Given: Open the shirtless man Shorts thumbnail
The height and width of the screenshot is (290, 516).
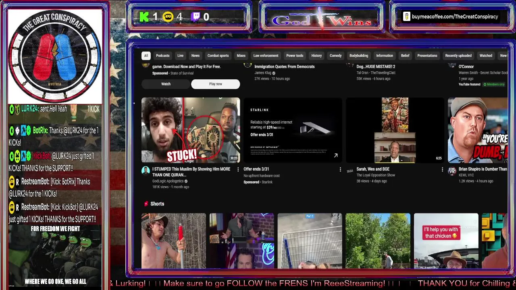Looking at the screenshot, I should click(x=174, y=240).
